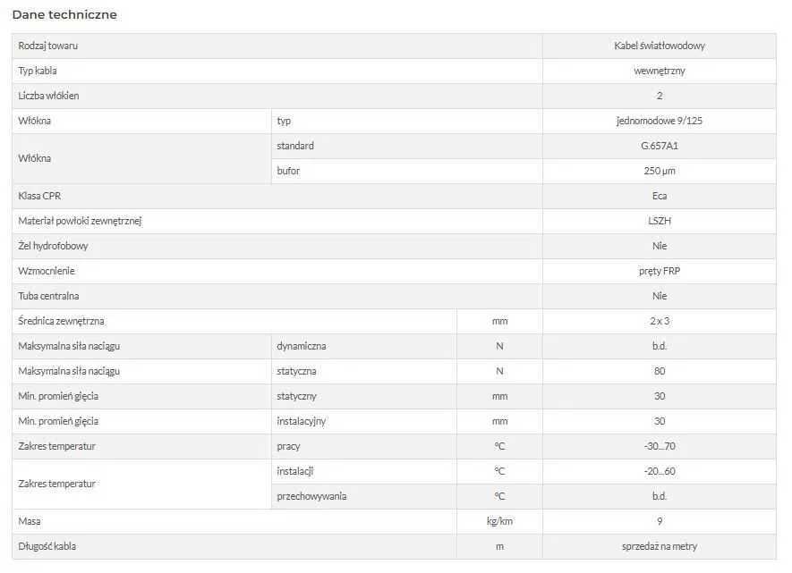Click the "przechowywania" temperature sub-label
The image size is (792, 573).
click(x=311, y=496)
